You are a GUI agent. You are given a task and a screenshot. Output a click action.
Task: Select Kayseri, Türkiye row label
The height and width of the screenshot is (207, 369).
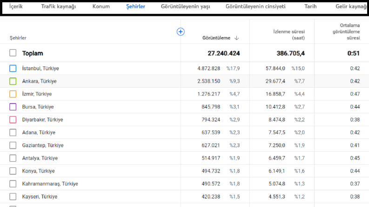click(40, 197)
